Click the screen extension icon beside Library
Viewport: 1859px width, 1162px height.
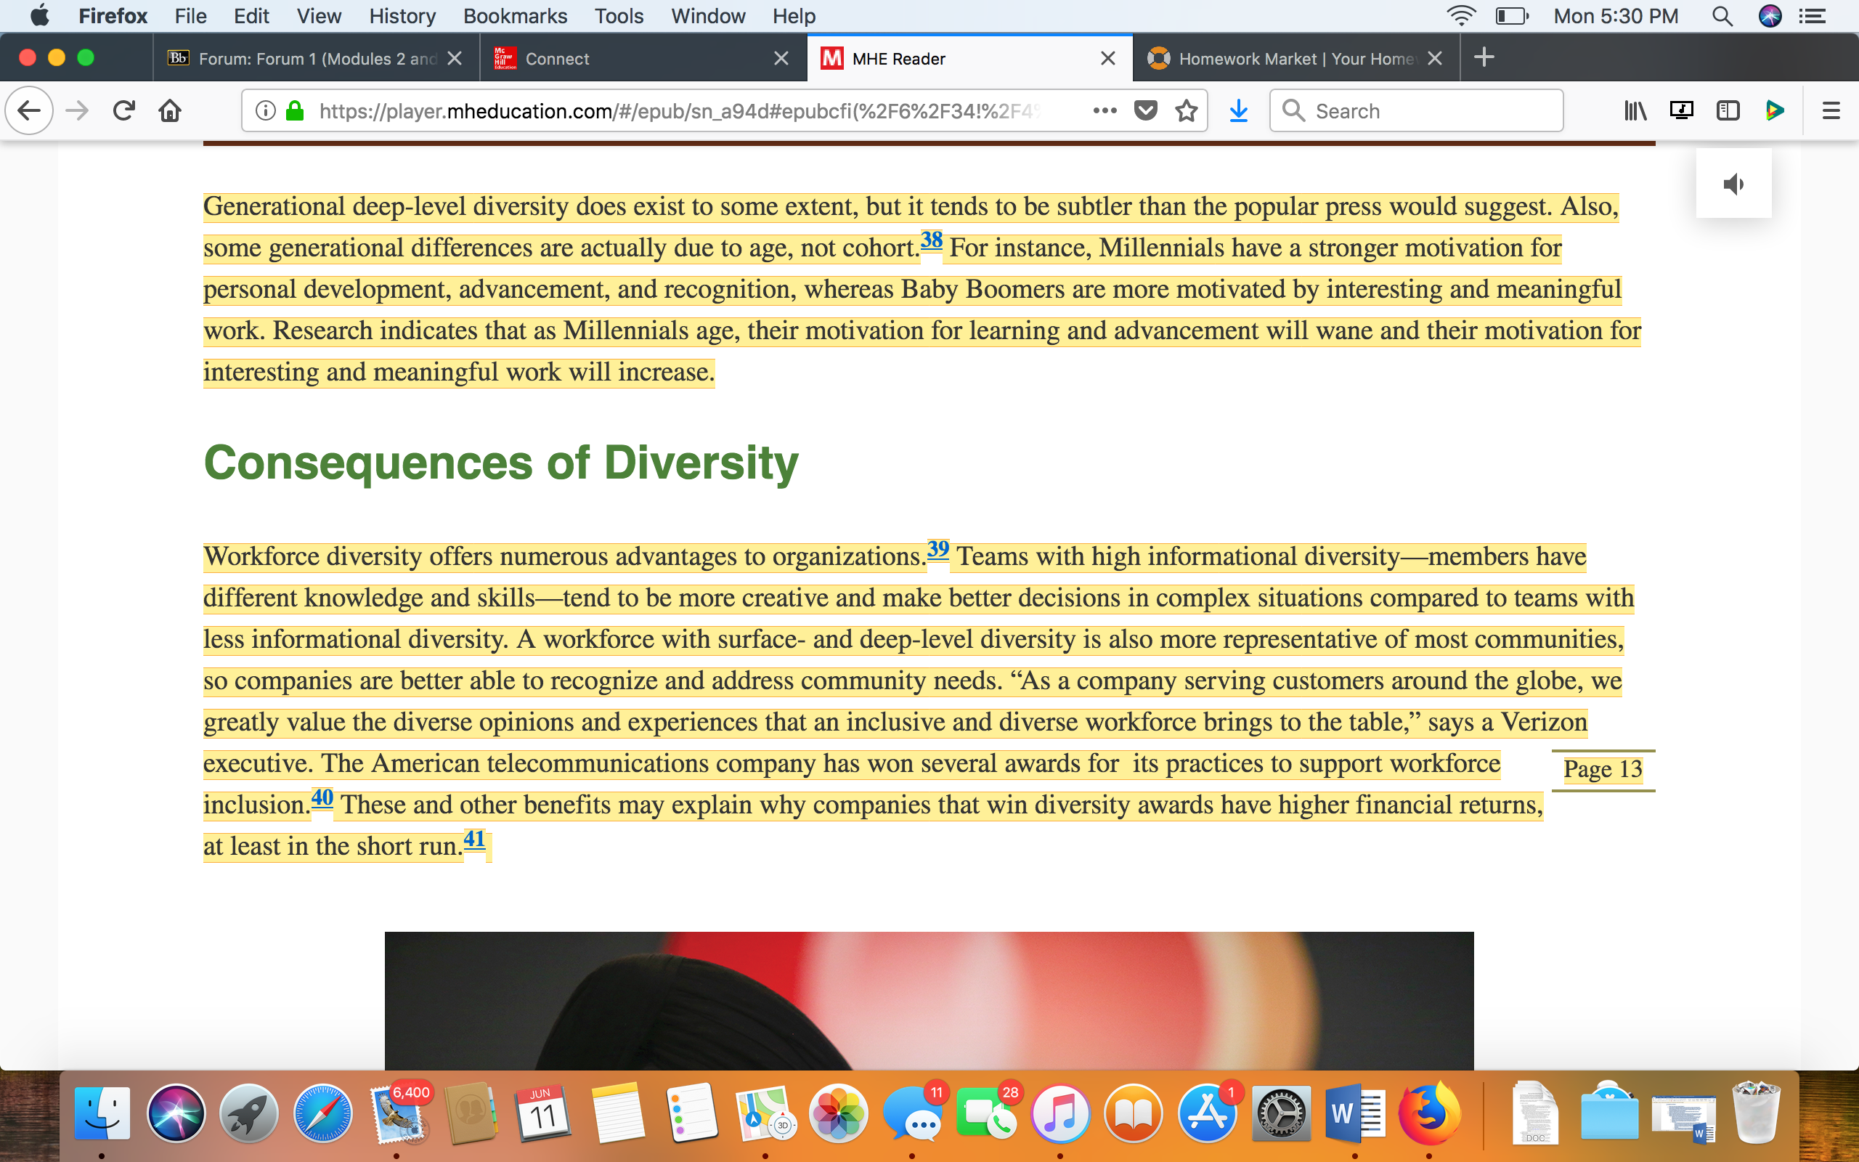[x=1682, y=110]
